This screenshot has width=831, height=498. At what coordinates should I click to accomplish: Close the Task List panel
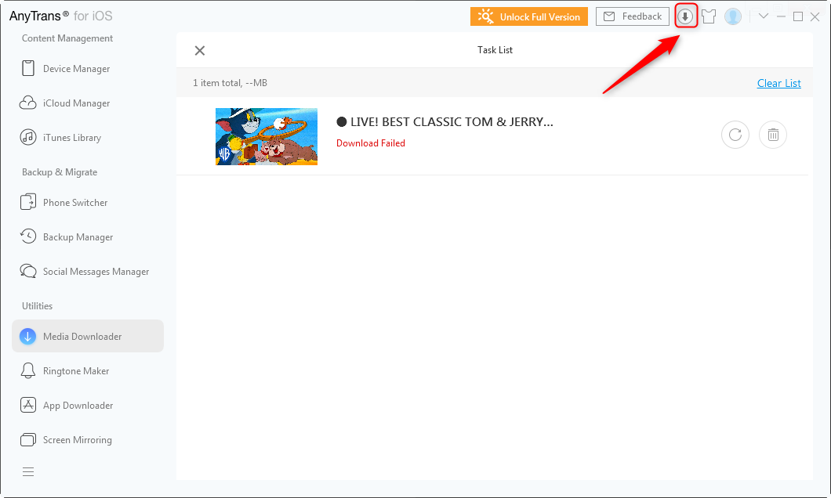(x=200, y=50)
